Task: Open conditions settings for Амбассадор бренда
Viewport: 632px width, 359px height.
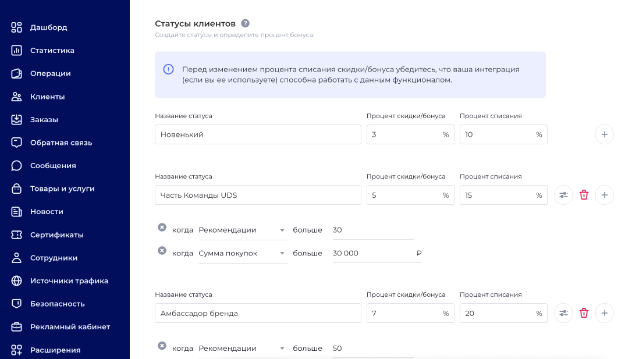Action: [563, 313]
